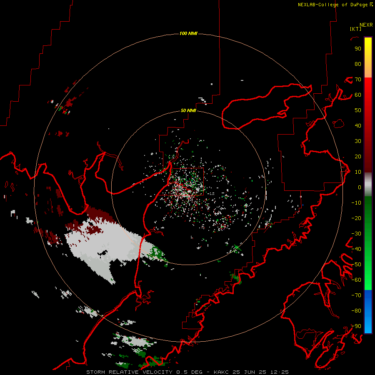
Task: Click the [KT] units label
Action: pos(356,29)
